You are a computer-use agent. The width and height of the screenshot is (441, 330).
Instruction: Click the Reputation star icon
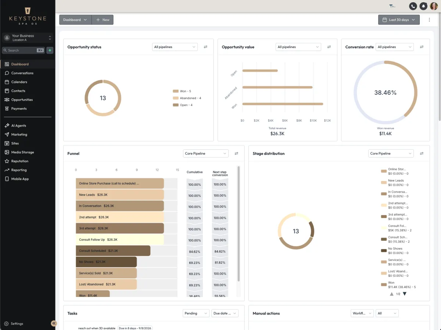coord(7,161)
